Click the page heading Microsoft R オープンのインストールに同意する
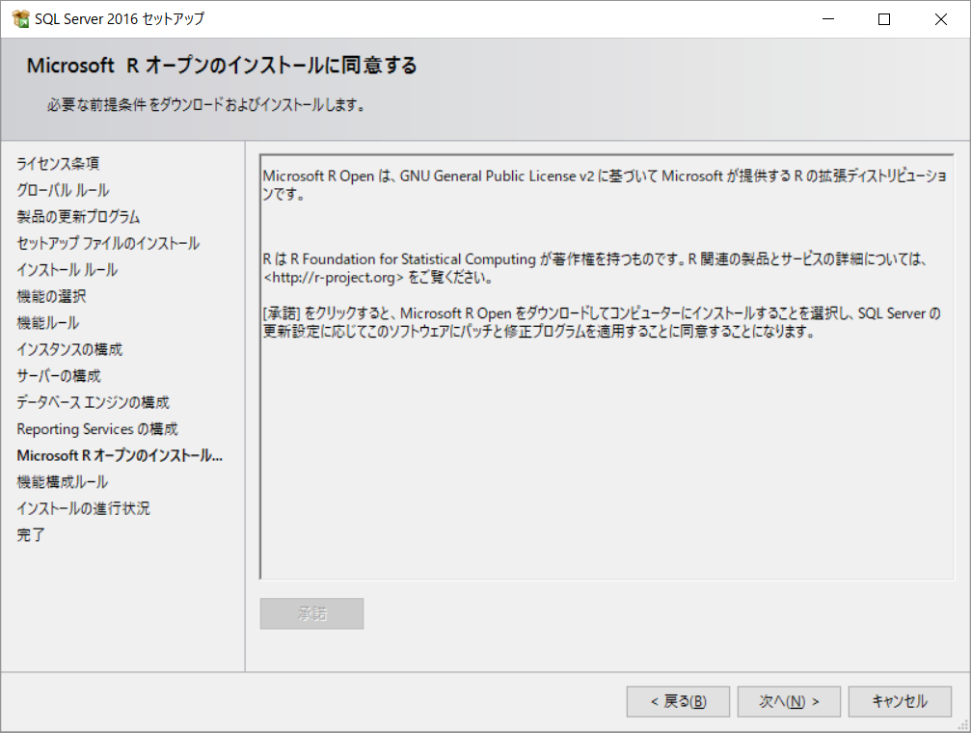Screen dimensions: 971x733 [222, 65]
